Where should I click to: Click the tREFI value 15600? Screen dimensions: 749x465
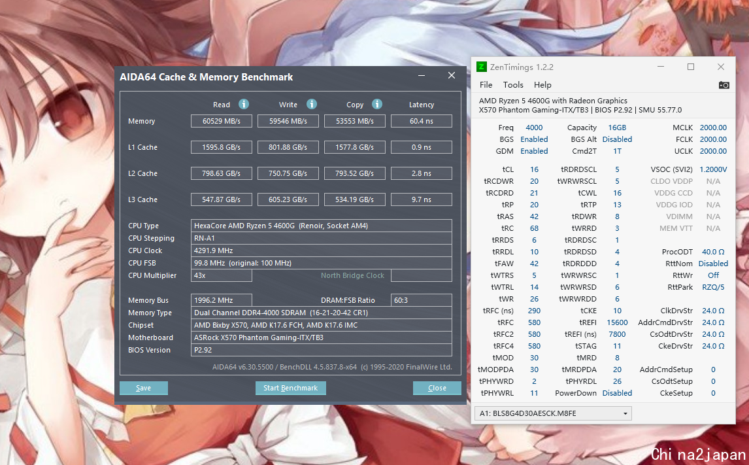pyautogui.click(x=617, y=322)
